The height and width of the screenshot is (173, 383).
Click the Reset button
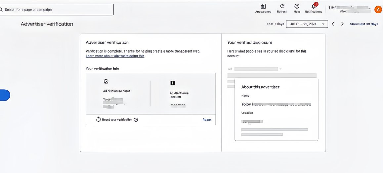click(x=207, y=120)
